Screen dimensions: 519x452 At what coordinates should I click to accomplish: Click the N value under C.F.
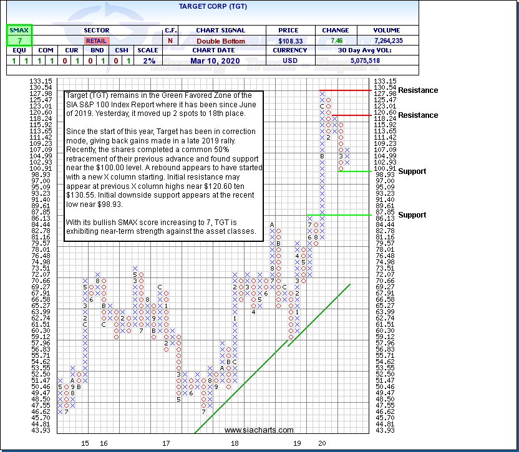click(171, 41)
